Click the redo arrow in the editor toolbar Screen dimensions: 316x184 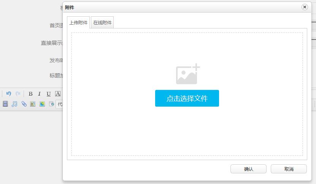click(17, 94)
